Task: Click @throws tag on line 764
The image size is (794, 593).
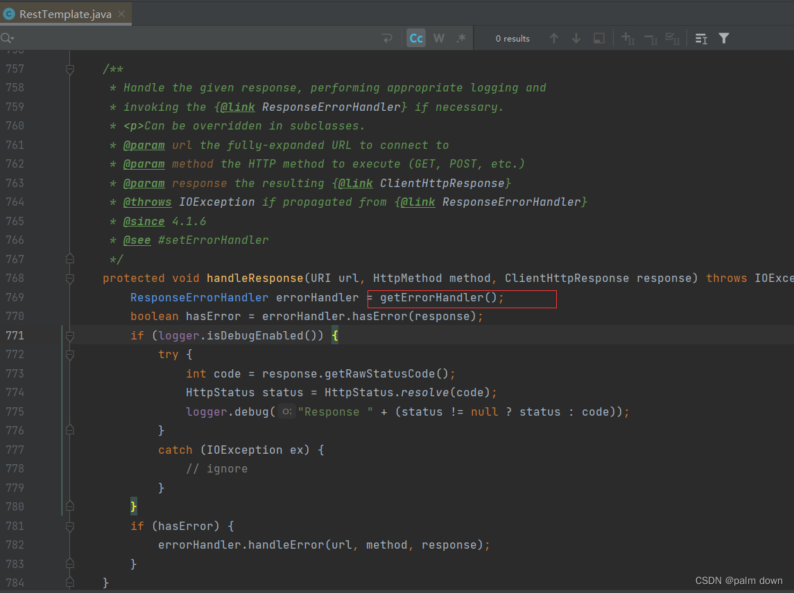Action: (x=147, y=202)
